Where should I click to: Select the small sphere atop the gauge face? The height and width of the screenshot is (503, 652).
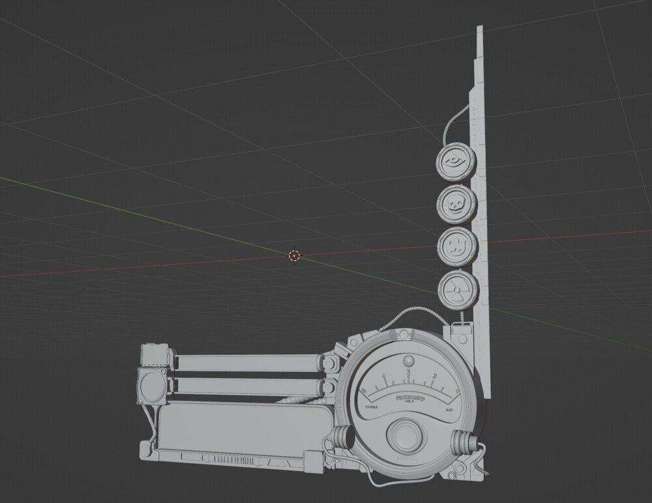click(409, 360)
